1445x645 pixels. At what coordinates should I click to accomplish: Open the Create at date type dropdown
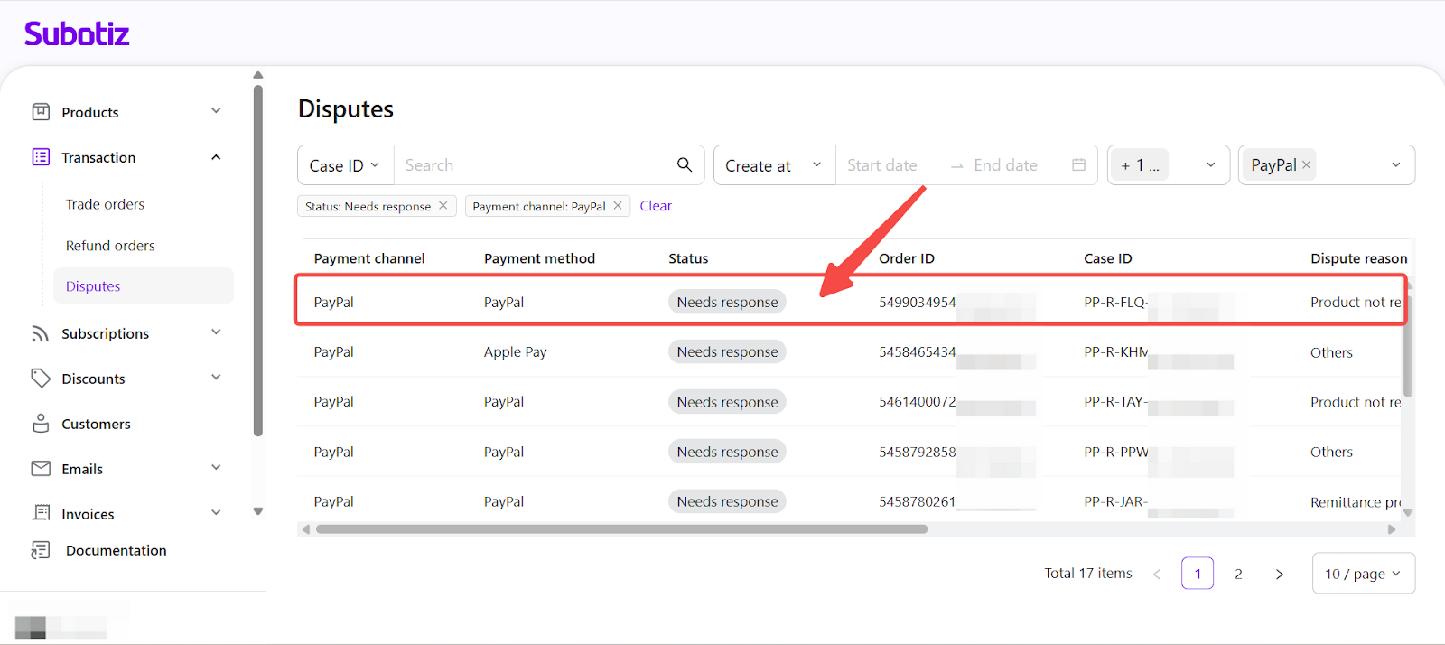[x=774, y=165]
